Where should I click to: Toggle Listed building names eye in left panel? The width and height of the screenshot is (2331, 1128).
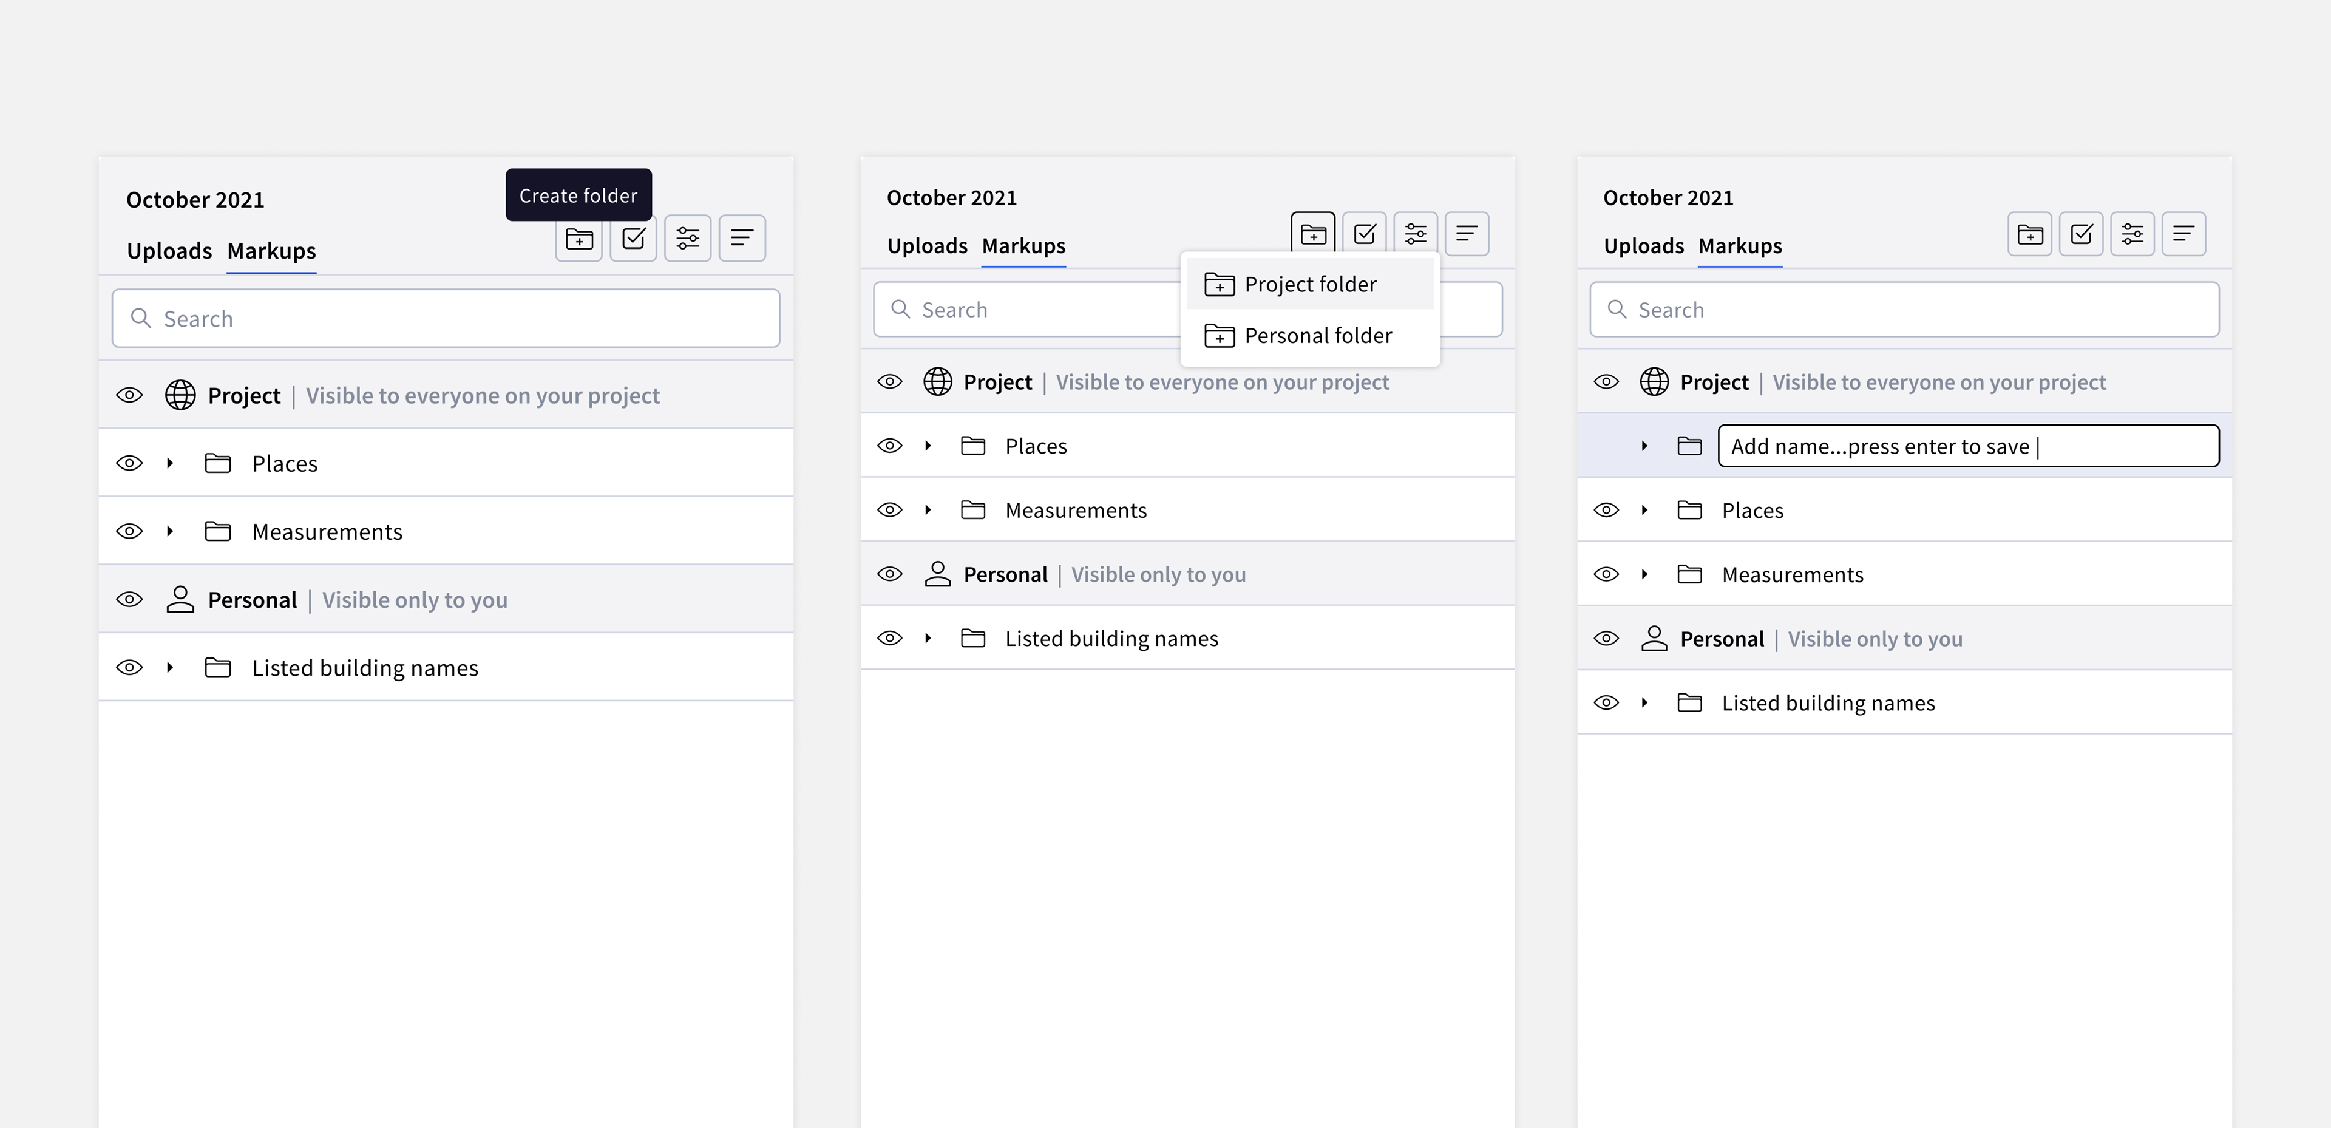129,668
